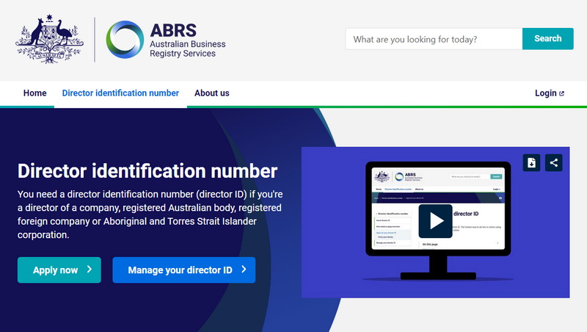
Task: Click the external link icon beside Login
Action: click(561, 94)
